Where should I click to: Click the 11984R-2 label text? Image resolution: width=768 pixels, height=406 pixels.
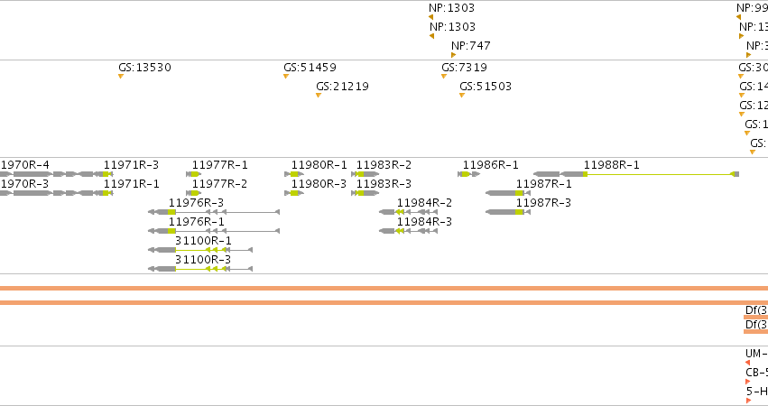tap(424, 203)
